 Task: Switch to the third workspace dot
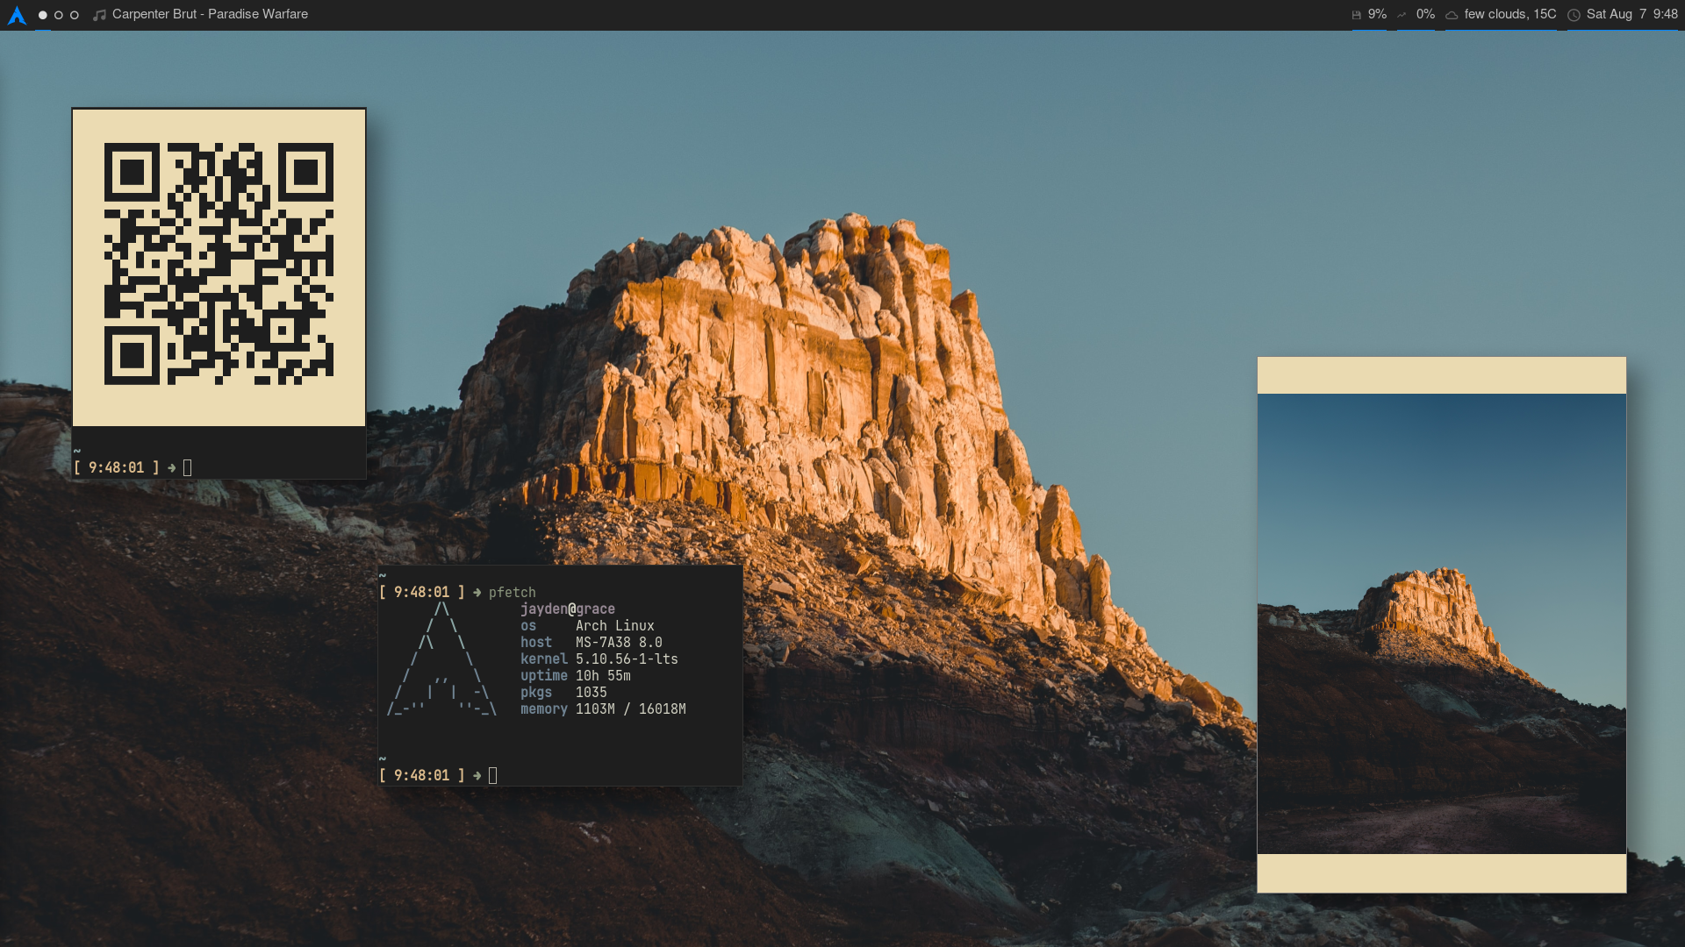pos(75,15)
